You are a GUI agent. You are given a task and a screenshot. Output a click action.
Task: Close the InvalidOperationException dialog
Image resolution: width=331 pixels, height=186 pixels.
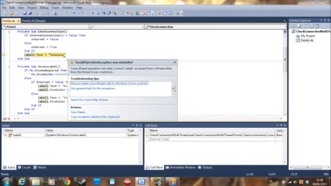click(175, 62)
